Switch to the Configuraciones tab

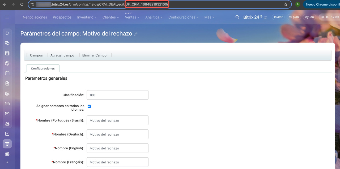pyautogui.click(x=43, y=68)
